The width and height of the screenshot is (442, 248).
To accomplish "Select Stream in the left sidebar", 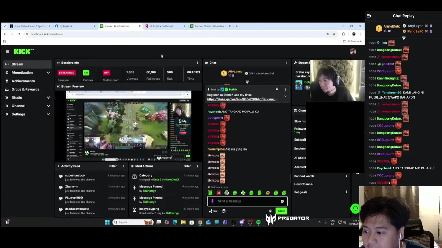I will [27, 64].
